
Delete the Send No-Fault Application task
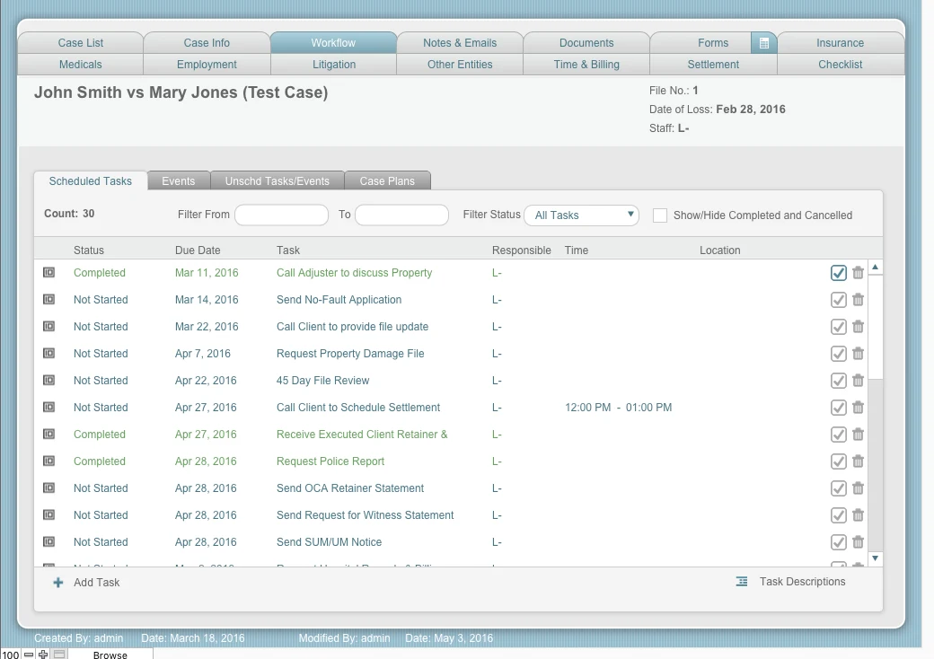tap(858, 300)
